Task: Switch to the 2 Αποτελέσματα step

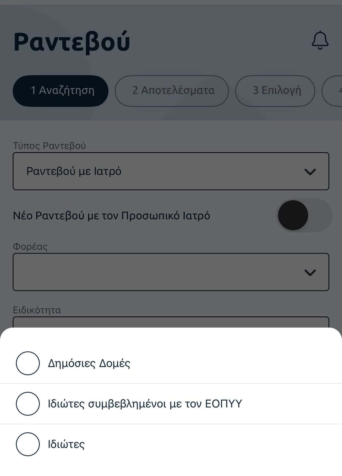Action: (172, 91)
